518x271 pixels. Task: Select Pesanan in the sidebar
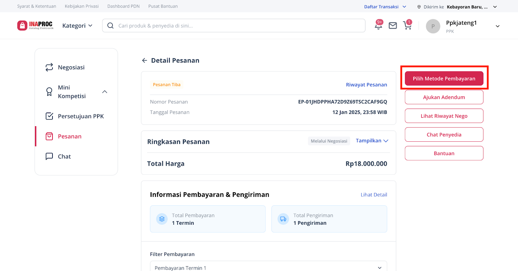click(x=70, y=136)
